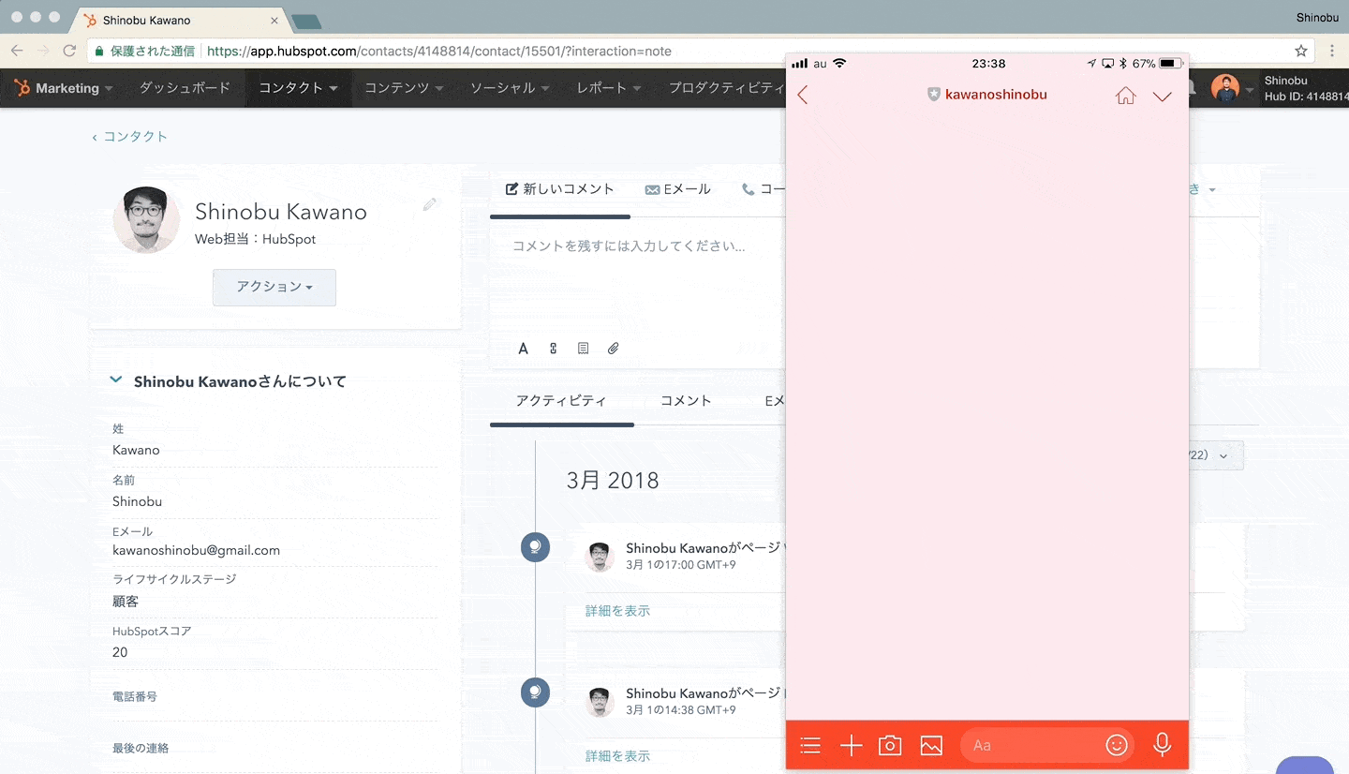This screenshot has width=1349, height=774.
Task: Click the avatar in the 17:00 activity entry
Action: coord(600,557)
